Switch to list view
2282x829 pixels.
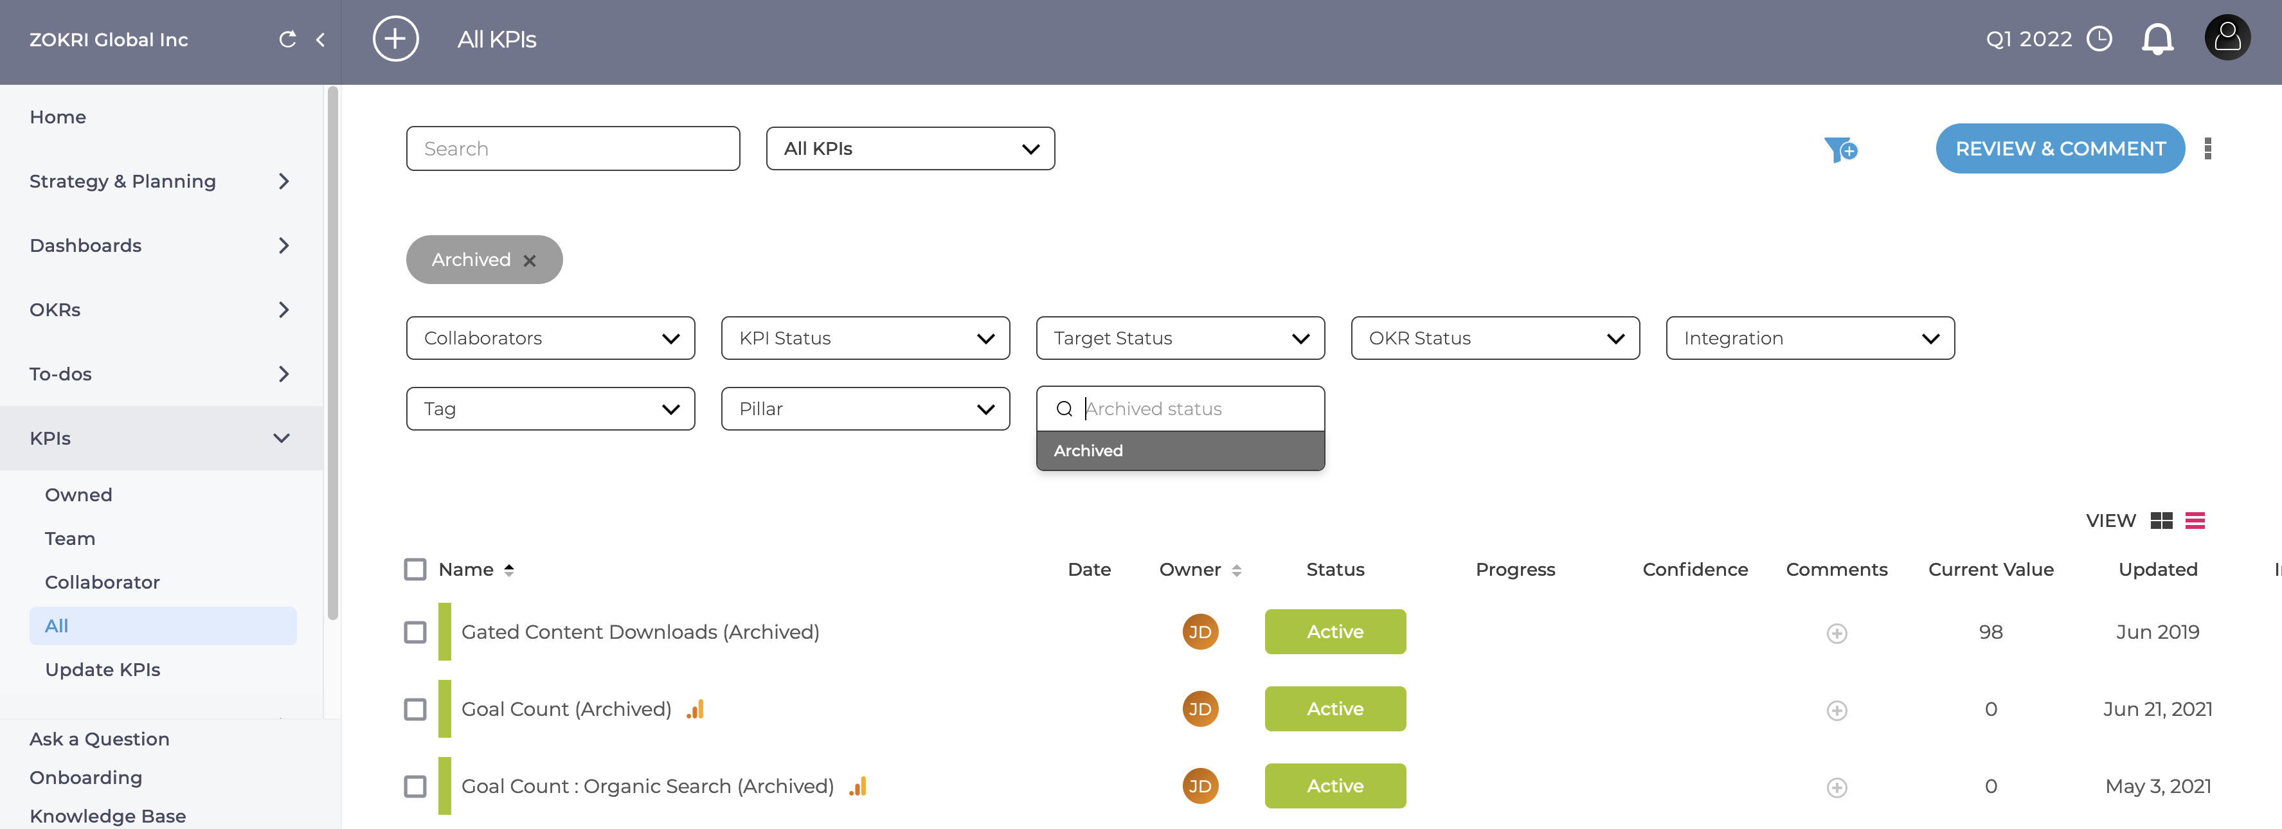[2195, 521]
